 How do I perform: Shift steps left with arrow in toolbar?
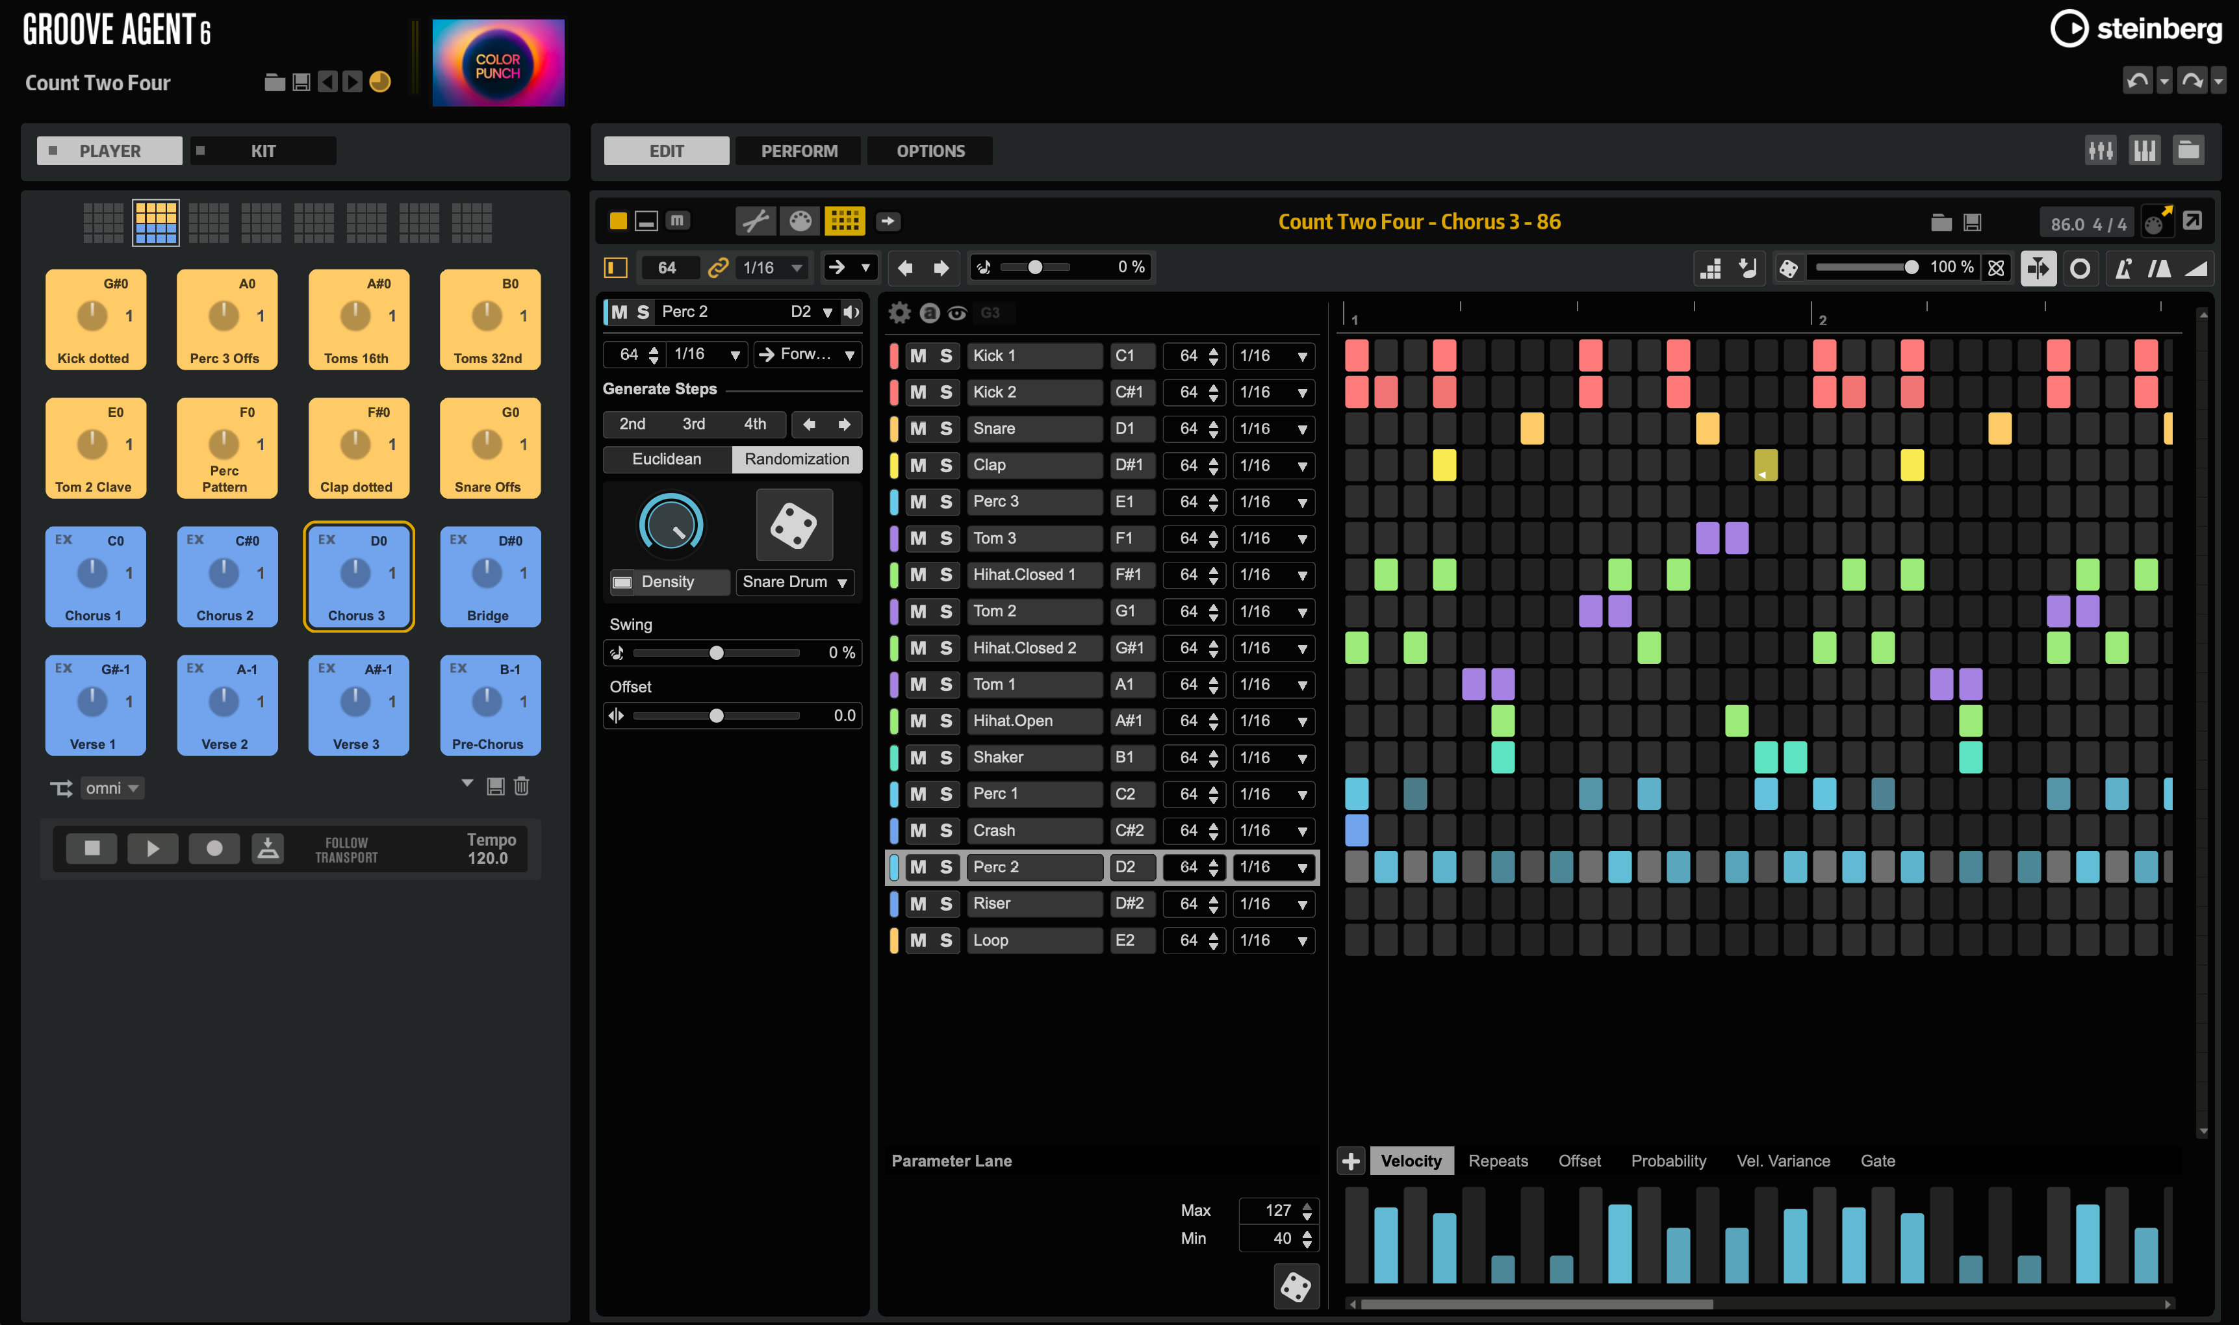(904, 268)
